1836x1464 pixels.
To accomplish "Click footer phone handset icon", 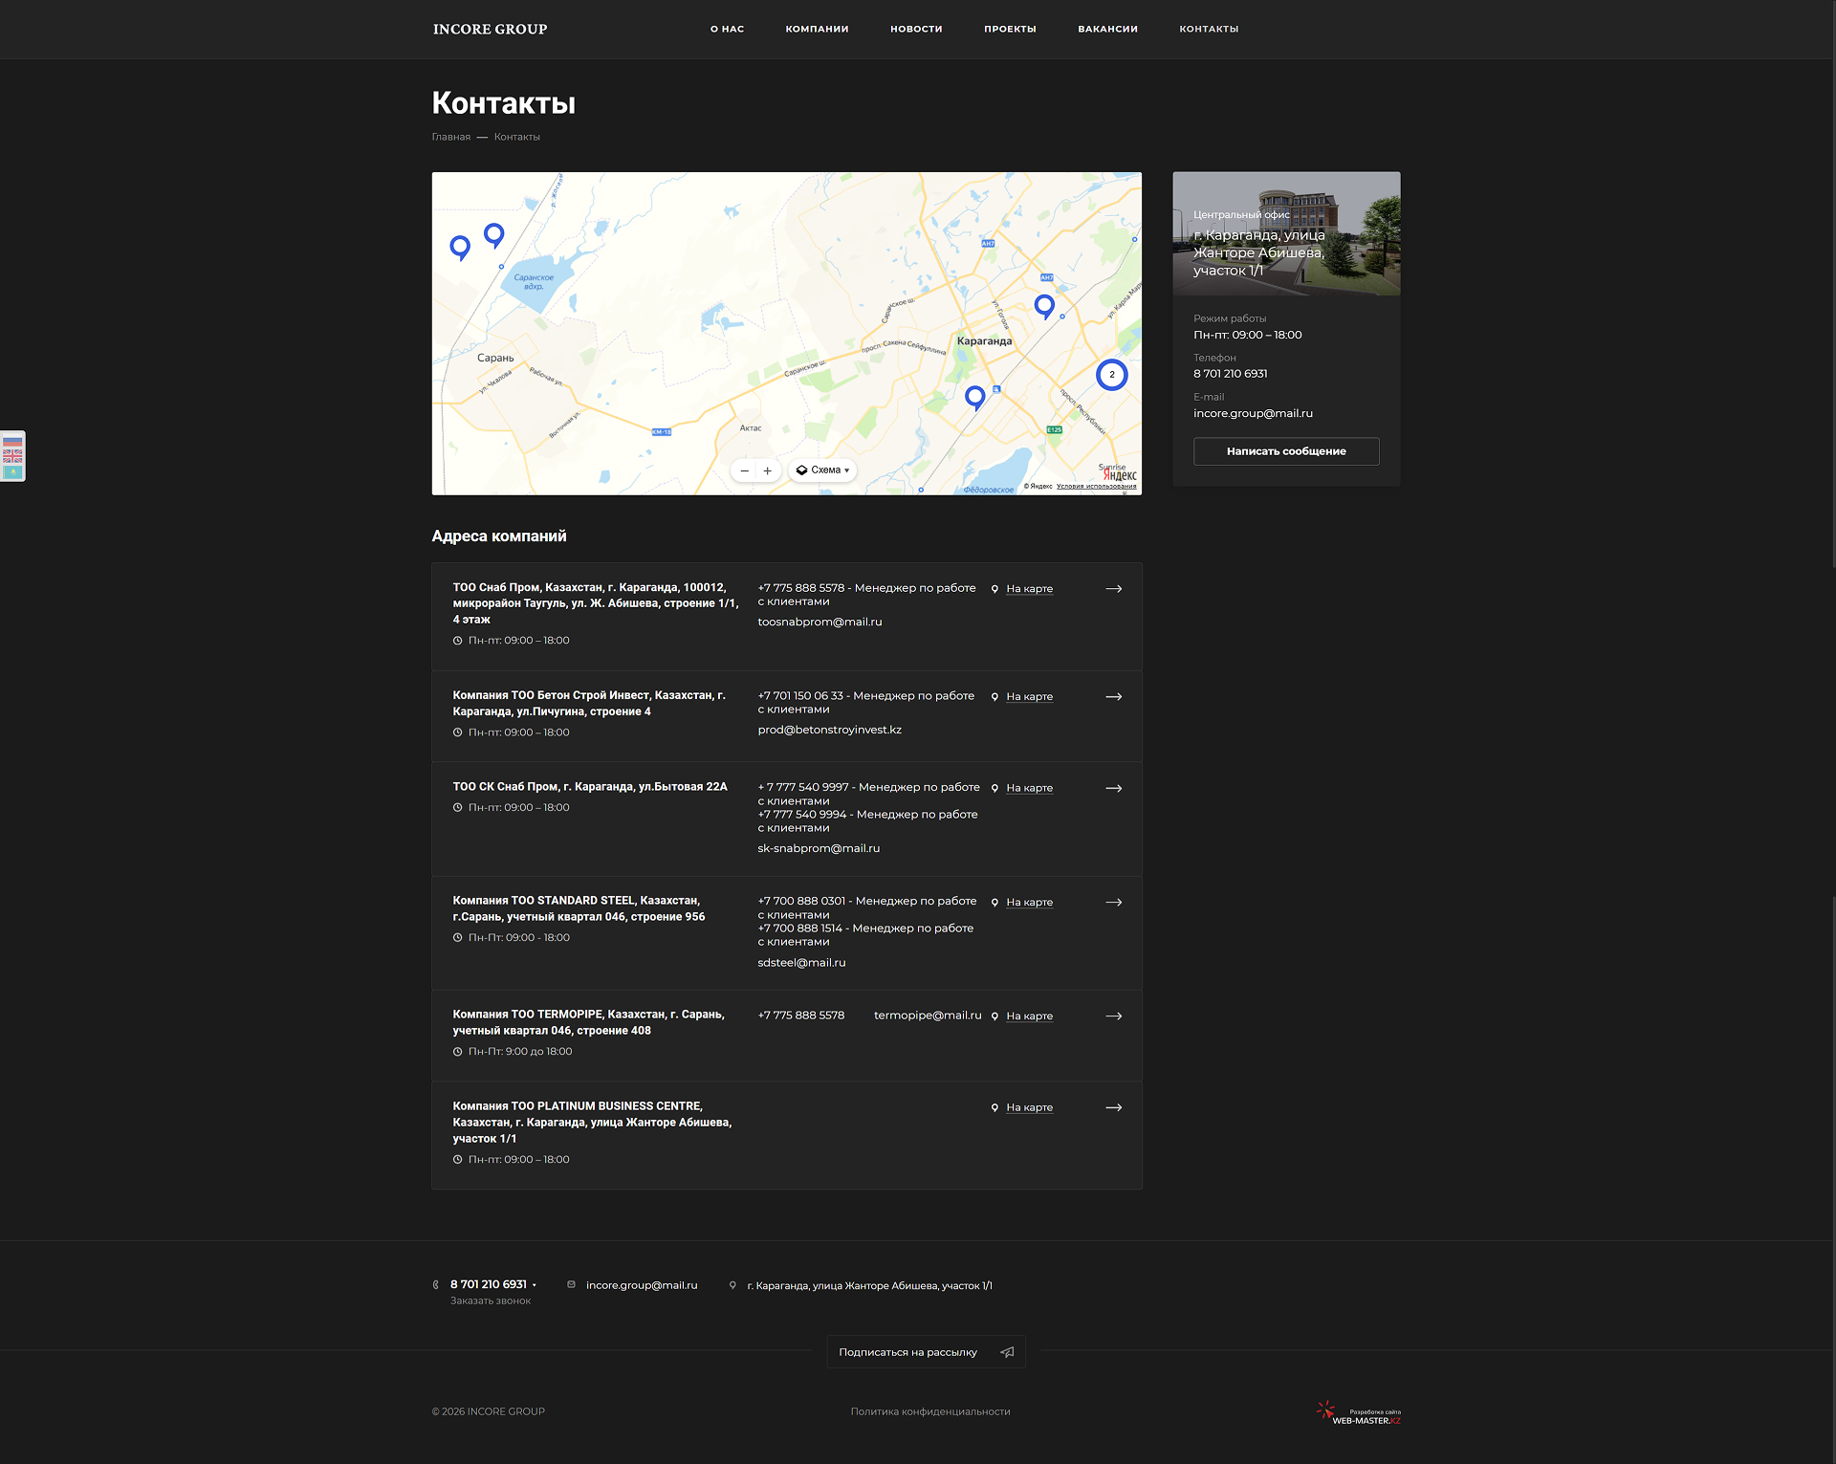I will pyautogui.click(x=436, y=1285).
